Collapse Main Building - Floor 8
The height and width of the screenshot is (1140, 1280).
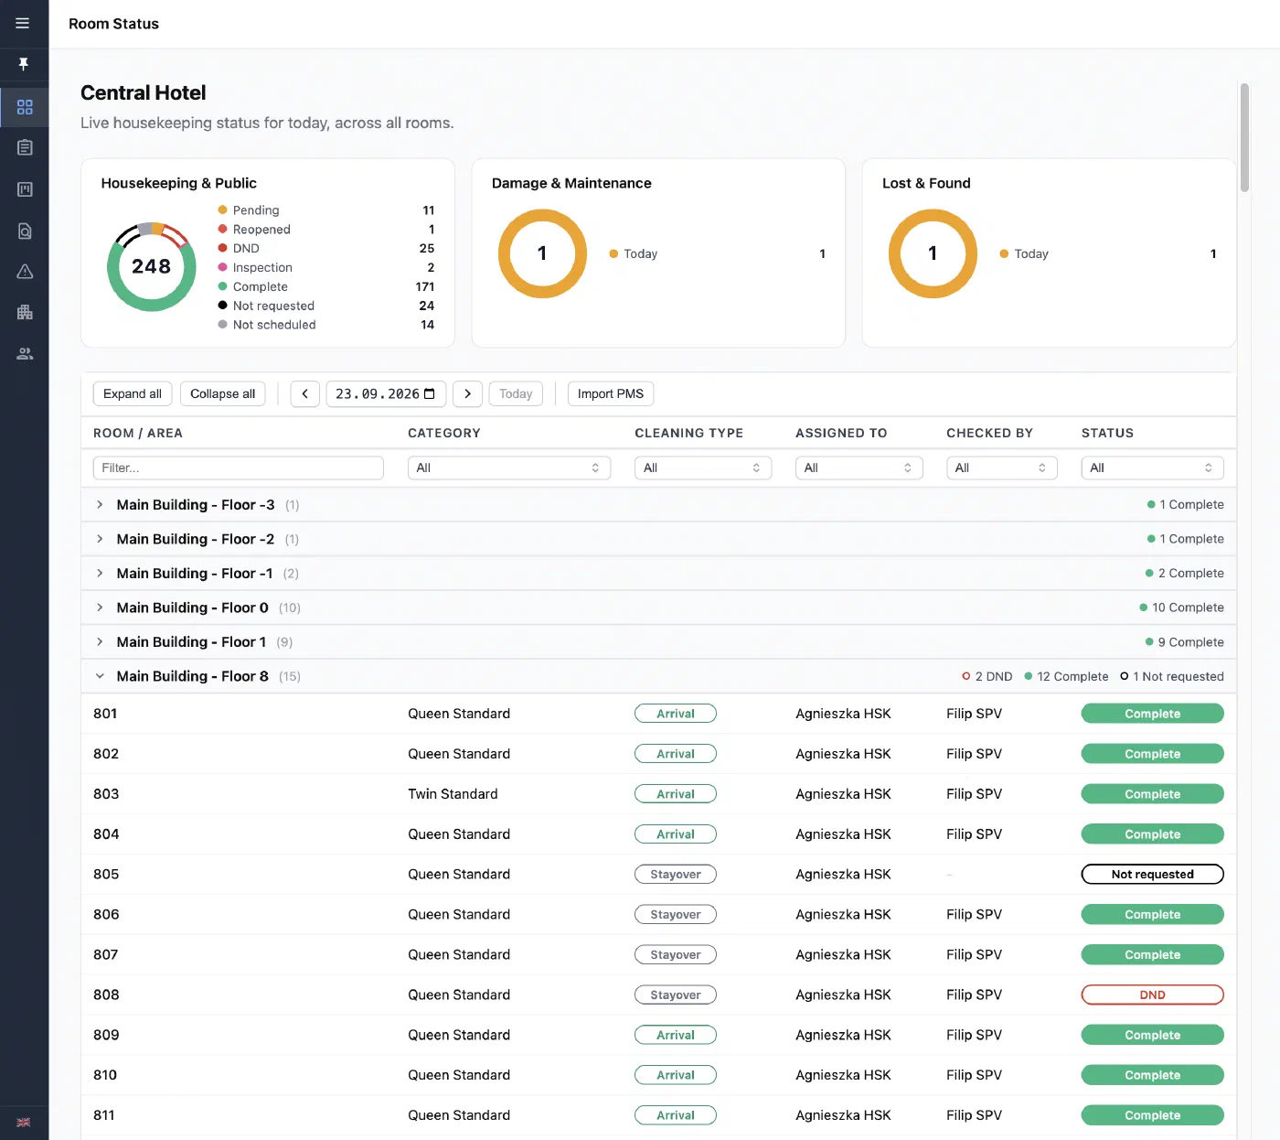[100, 676]
